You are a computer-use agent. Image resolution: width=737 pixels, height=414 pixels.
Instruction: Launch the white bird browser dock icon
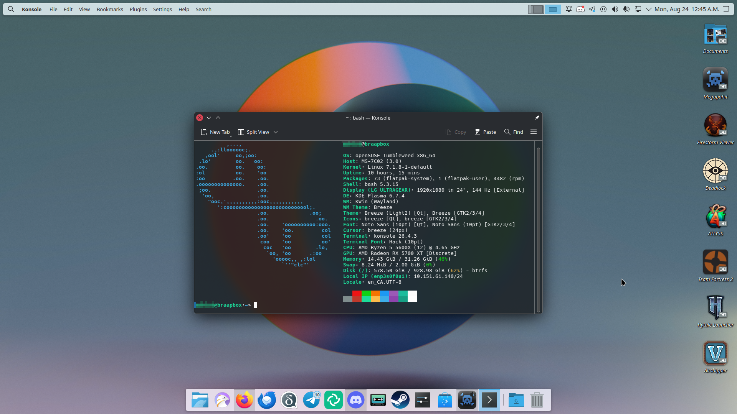coord(222,400)
